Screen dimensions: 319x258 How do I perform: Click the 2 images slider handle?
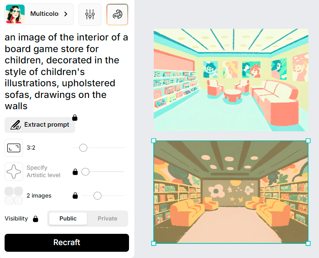[x=97, y=195]
